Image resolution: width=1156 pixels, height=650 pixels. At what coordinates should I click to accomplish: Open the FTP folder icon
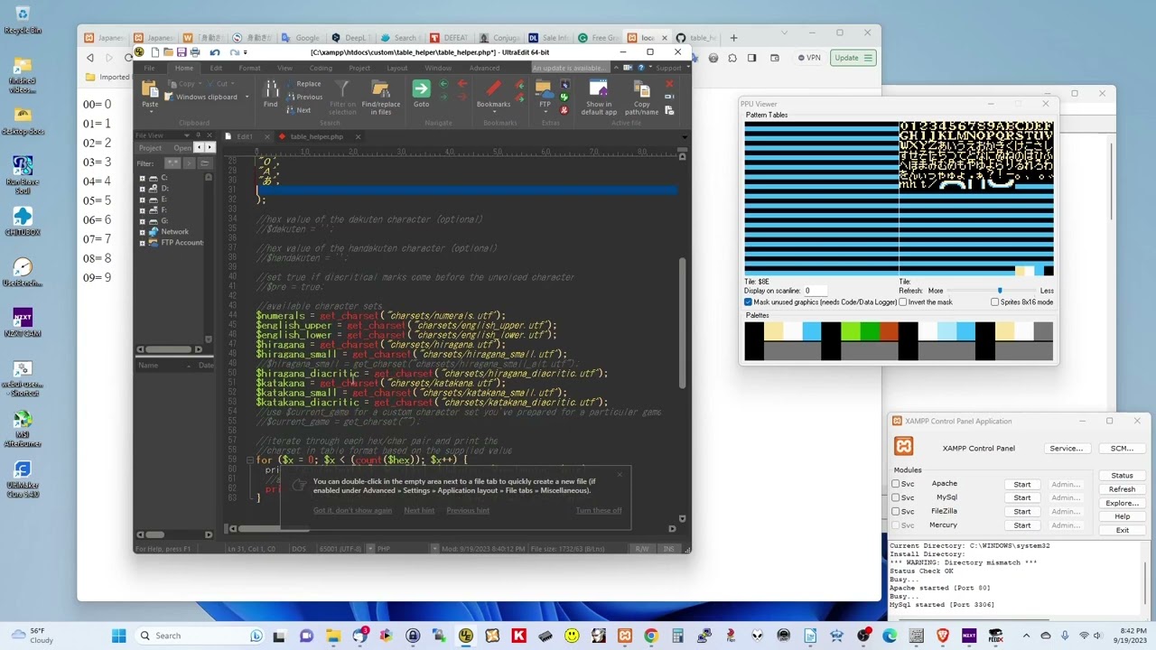[x=544, y=88]
